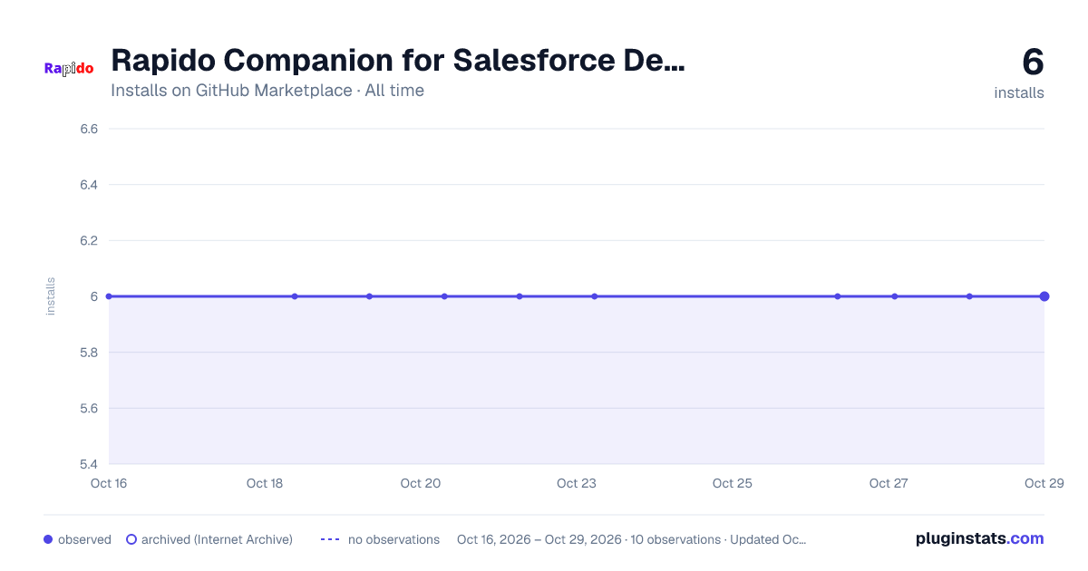
Task: Click the hollow 'archived' legend circle
Action: click(131, 539)
